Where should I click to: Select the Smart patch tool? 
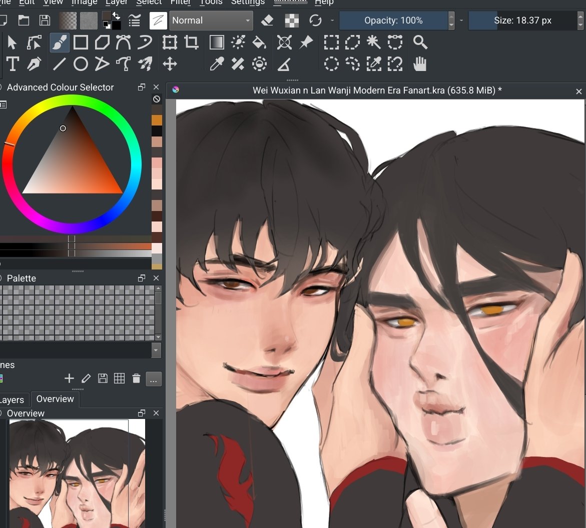pos(238,64)
